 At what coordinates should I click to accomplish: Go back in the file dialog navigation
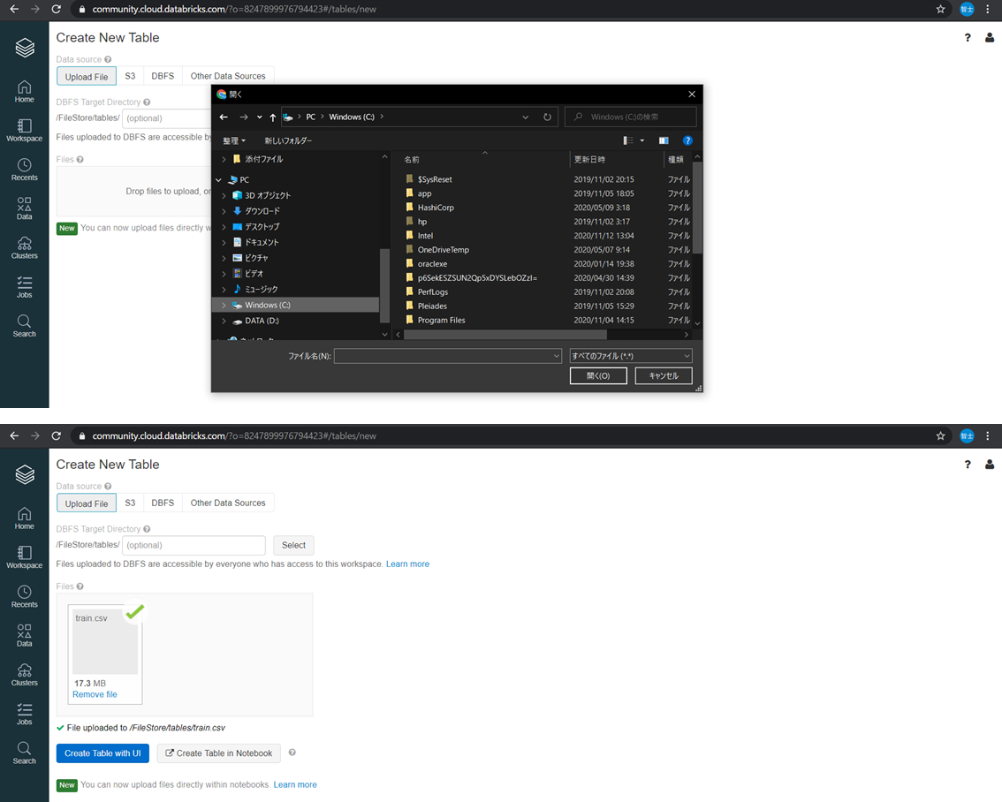click(224, 117)
